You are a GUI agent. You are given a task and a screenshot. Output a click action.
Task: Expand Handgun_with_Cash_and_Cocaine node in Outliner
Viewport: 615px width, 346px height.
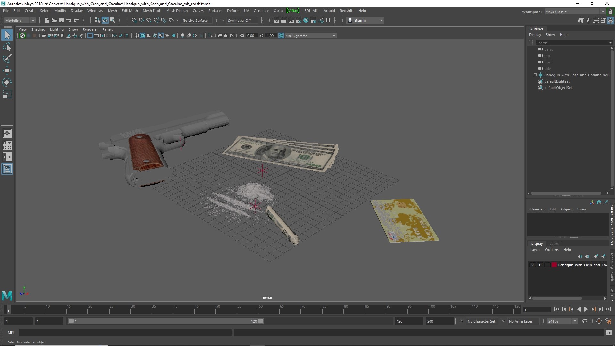[535, 75]
